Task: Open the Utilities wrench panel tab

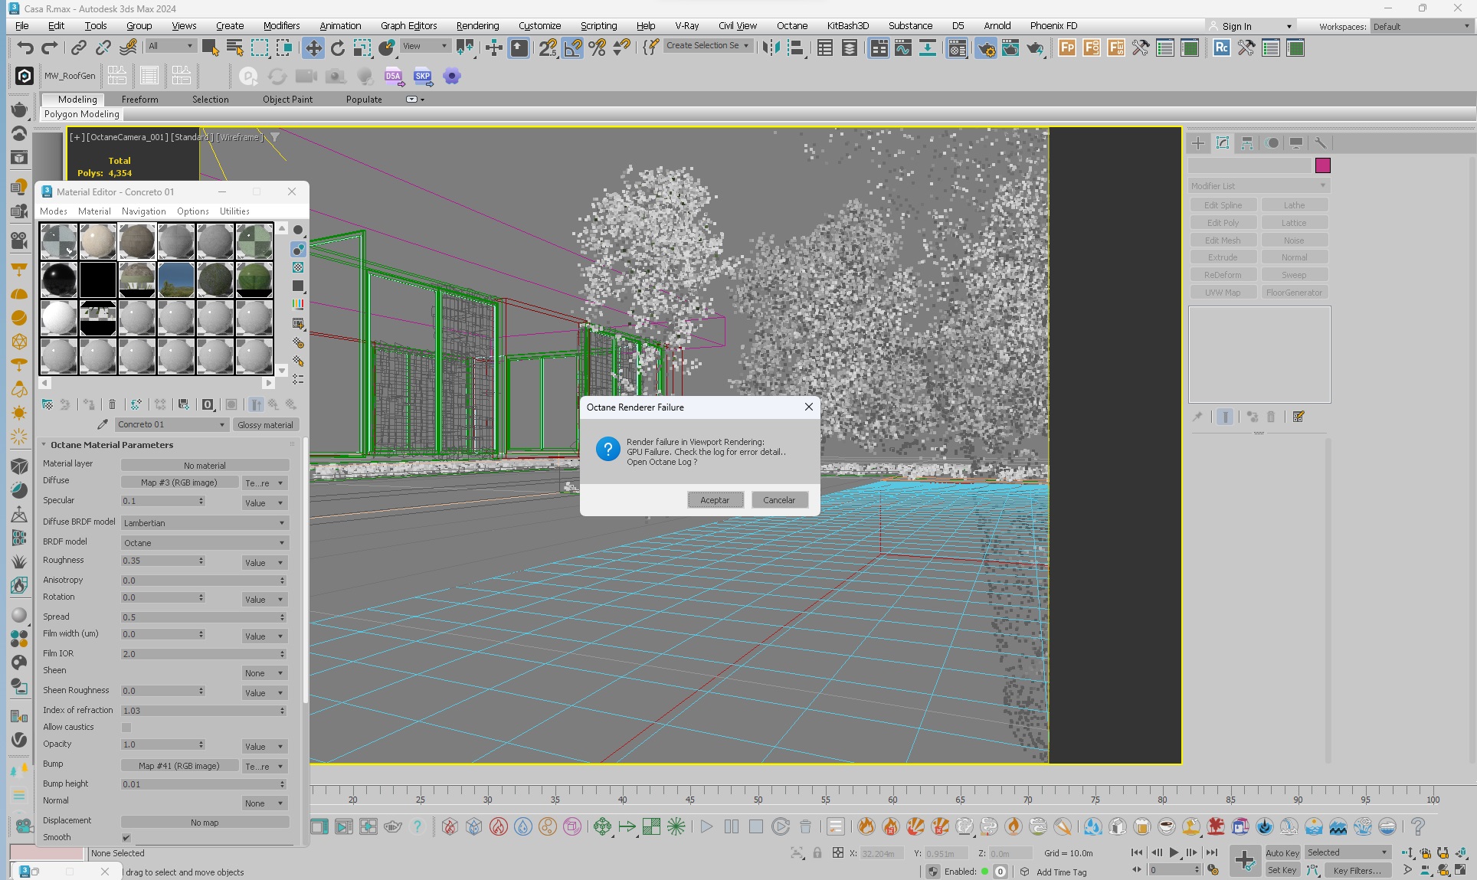Action: (x=1321, y=143)
